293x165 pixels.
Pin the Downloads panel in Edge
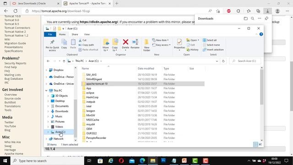(266, 18)
